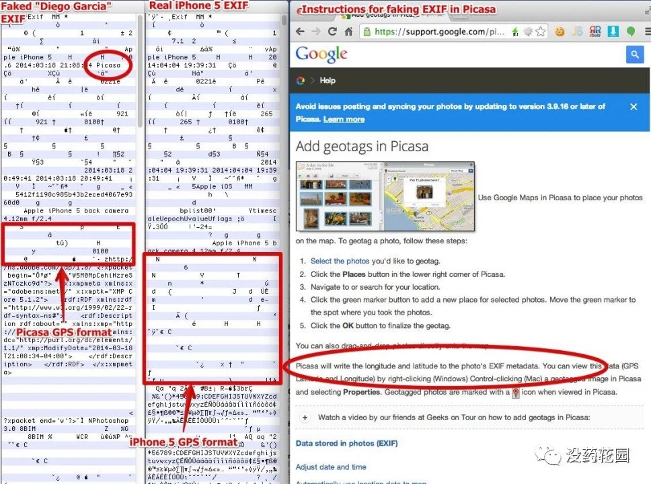The width and height of the screenshot is (651, 484).
Task: Open the JB extension icon
Action: pos(577,32)
